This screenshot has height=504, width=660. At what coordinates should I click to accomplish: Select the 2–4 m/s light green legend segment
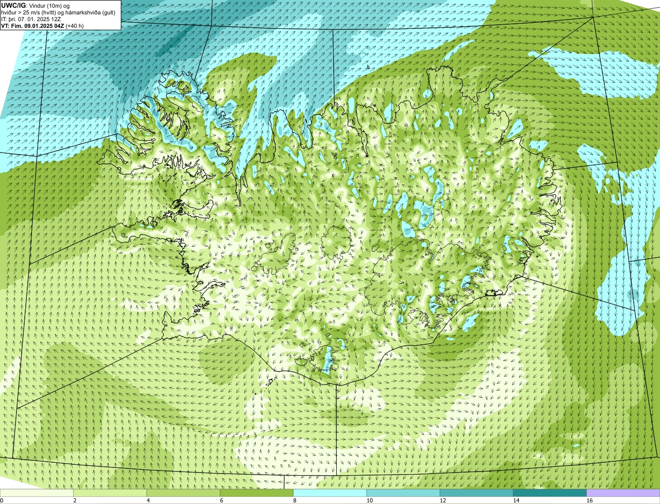[110, 493]
